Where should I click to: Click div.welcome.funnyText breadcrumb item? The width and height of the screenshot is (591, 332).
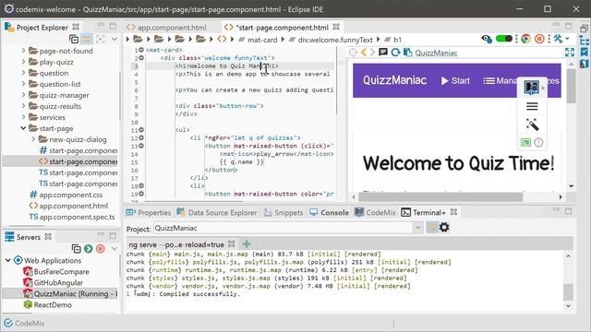click(331, 40)
